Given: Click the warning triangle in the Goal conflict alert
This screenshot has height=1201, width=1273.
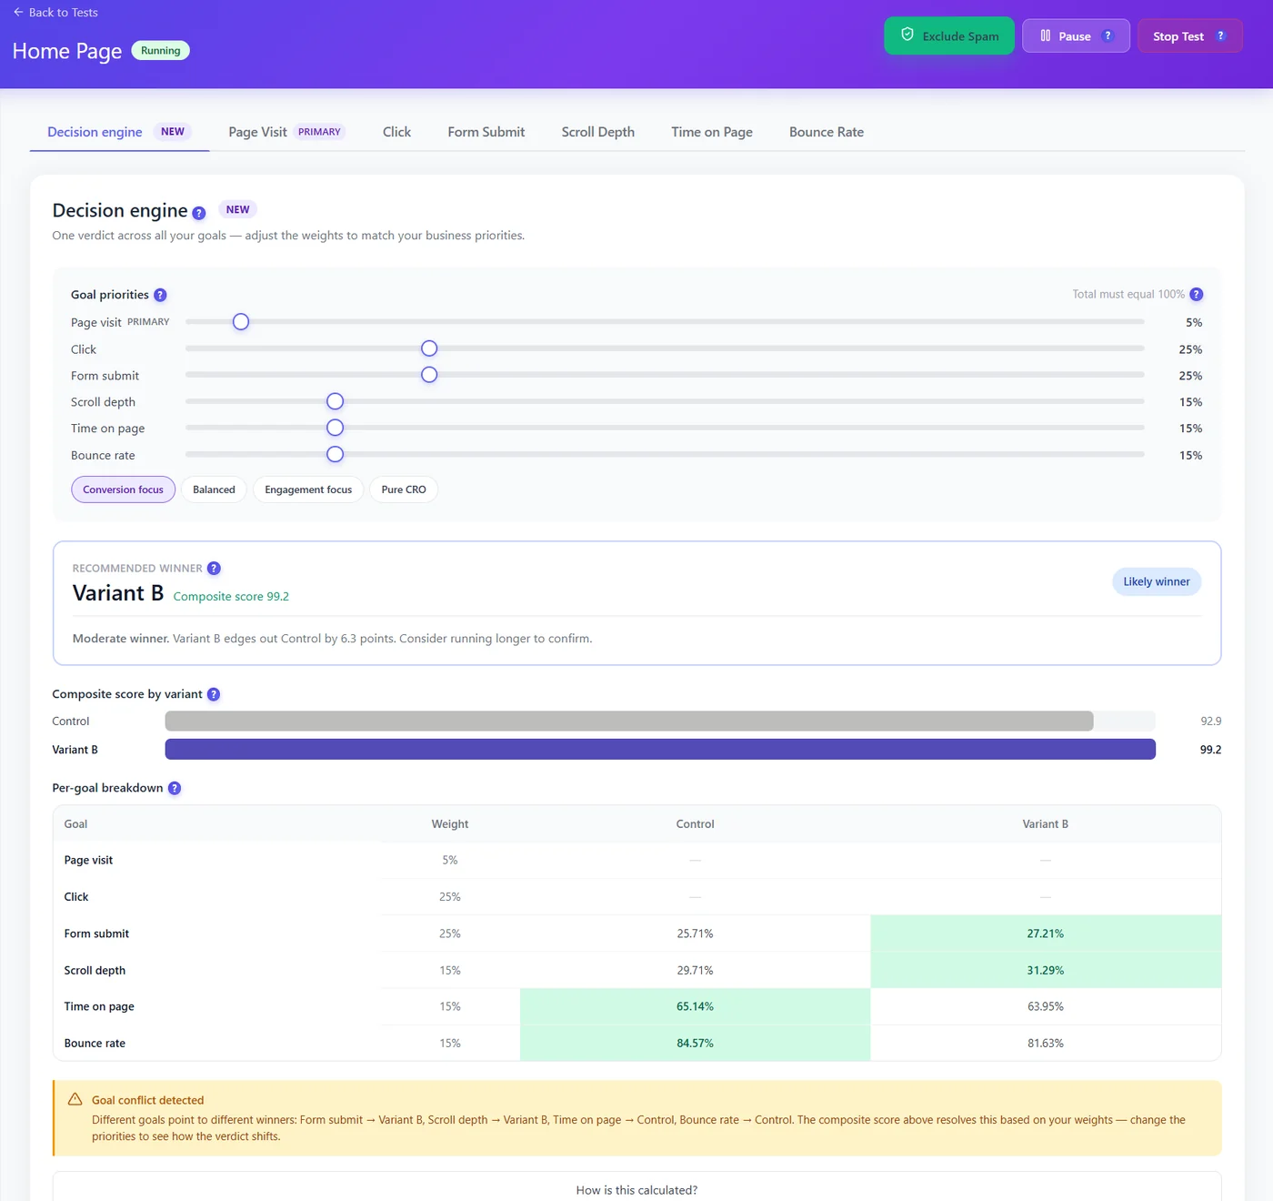Looking at the screenshot, I should (75, 1099).
